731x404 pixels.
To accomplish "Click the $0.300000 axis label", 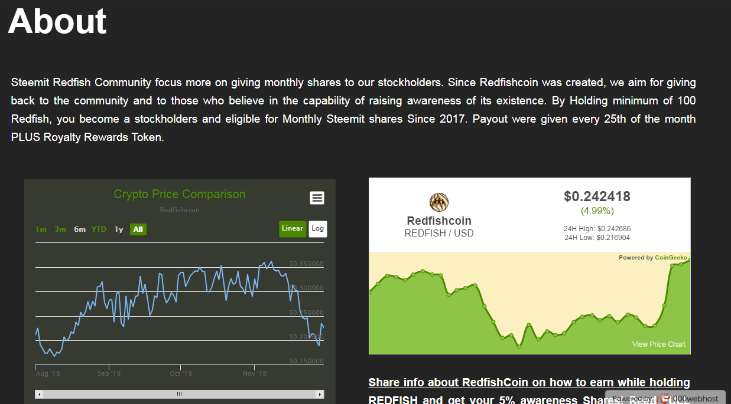I will pyautogui.click(x=306, y=288).
